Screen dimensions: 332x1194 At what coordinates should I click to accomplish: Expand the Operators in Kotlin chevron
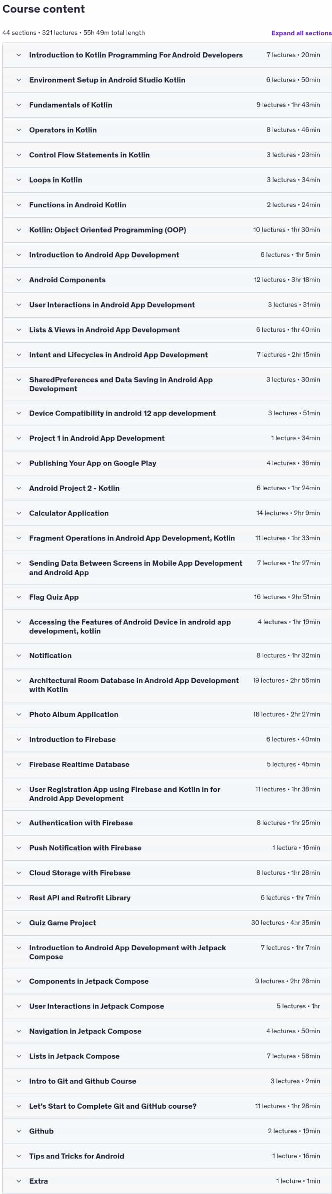coord(19,130)
